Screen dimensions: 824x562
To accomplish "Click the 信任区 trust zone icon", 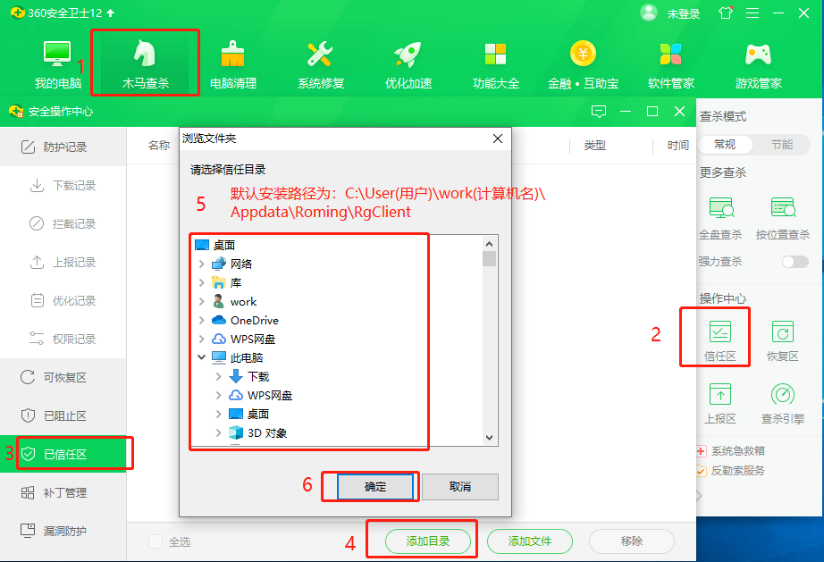I will tap(719, 340).
